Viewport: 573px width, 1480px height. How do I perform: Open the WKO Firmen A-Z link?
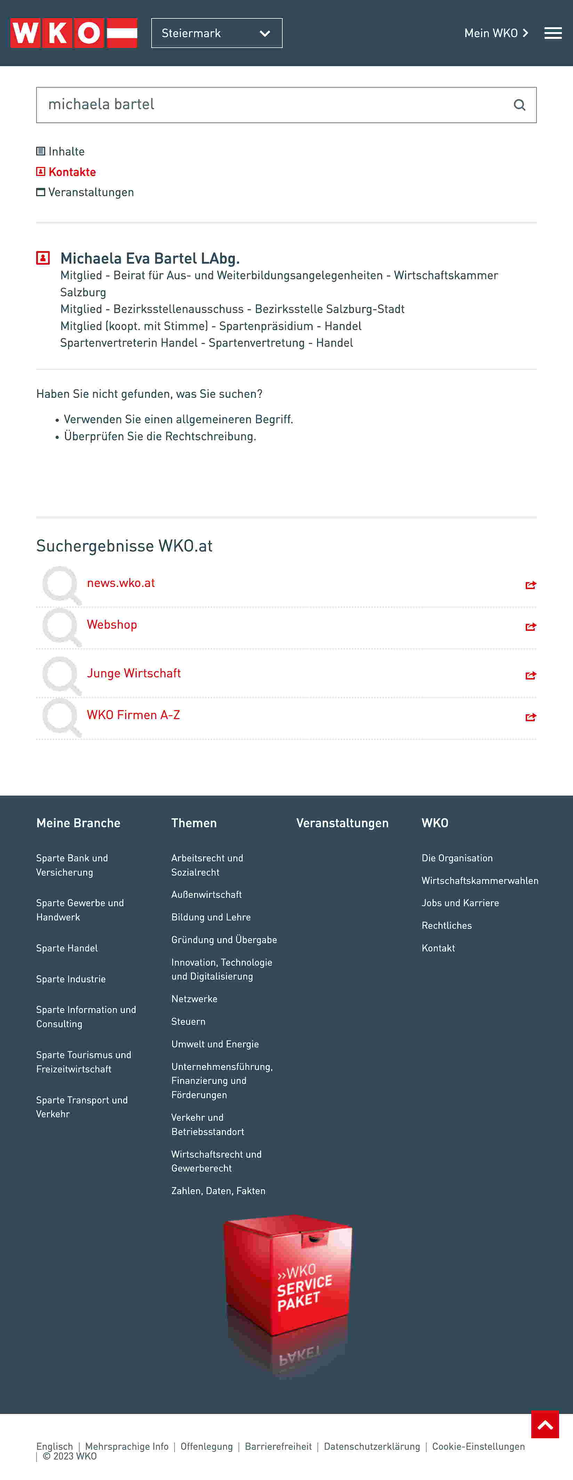tap(133, 715)
